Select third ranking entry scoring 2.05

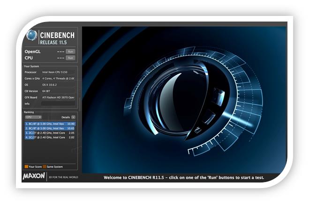tap(50, 133)
